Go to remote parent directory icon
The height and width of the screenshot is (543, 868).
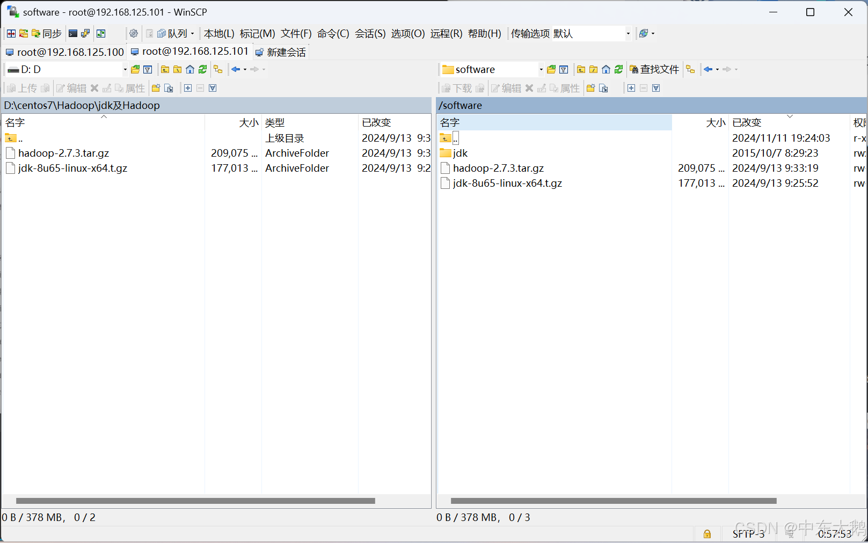(581, 69)
